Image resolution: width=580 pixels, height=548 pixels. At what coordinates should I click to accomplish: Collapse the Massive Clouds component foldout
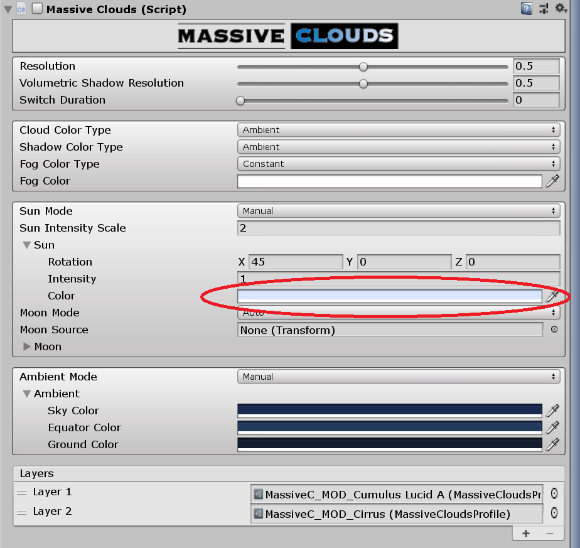[8, 9]
